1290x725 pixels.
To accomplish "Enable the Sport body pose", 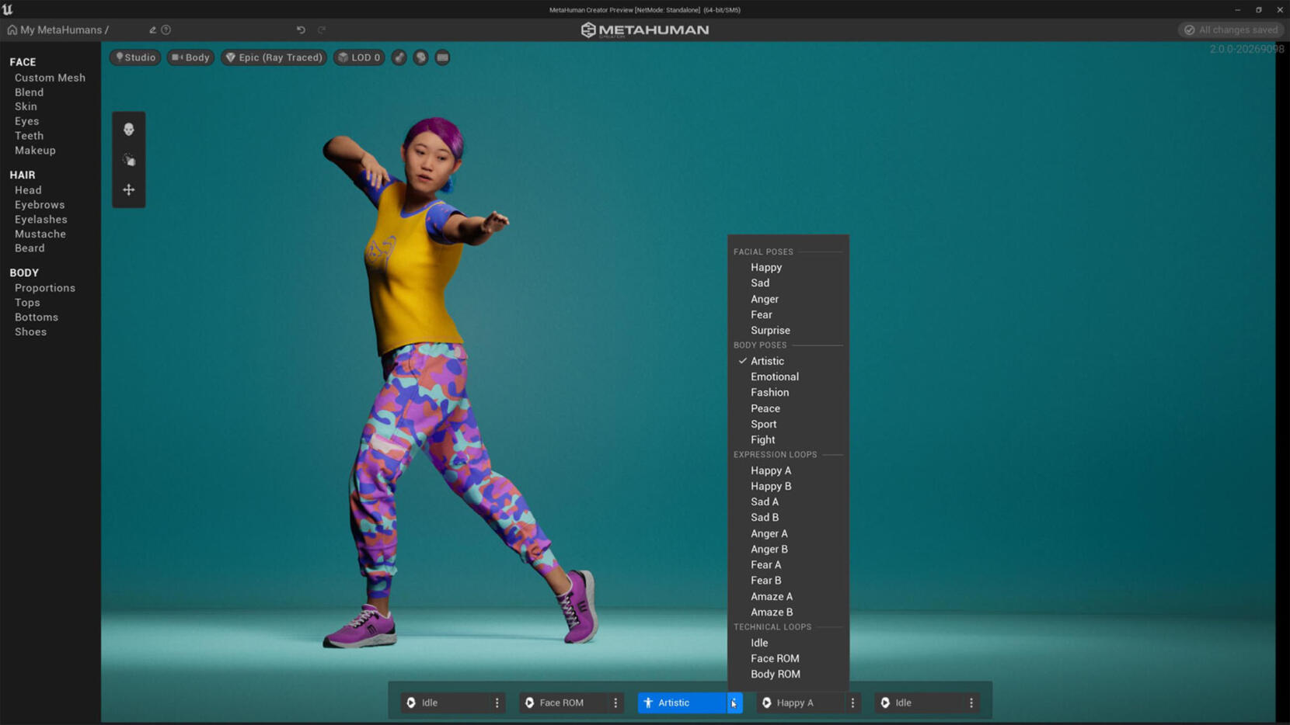I will 763,424.
